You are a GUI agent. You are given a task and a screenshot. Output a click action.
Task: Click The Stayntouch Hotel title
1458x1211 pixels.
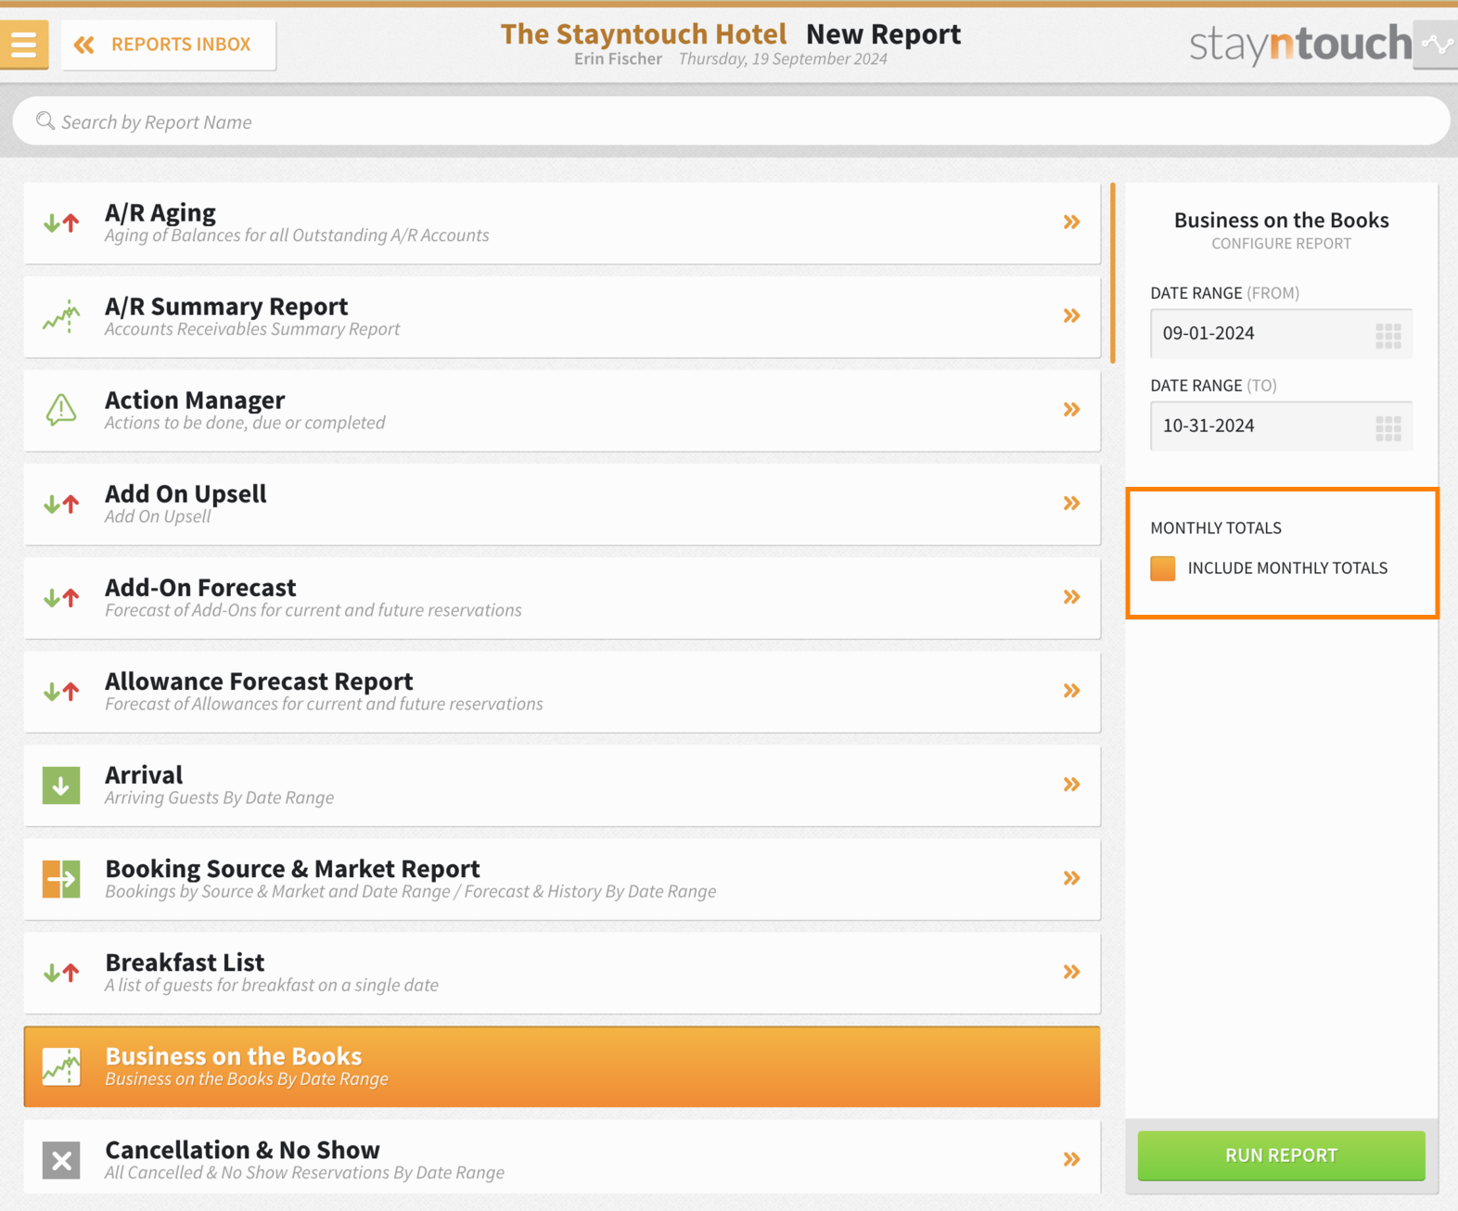[644, 34]
